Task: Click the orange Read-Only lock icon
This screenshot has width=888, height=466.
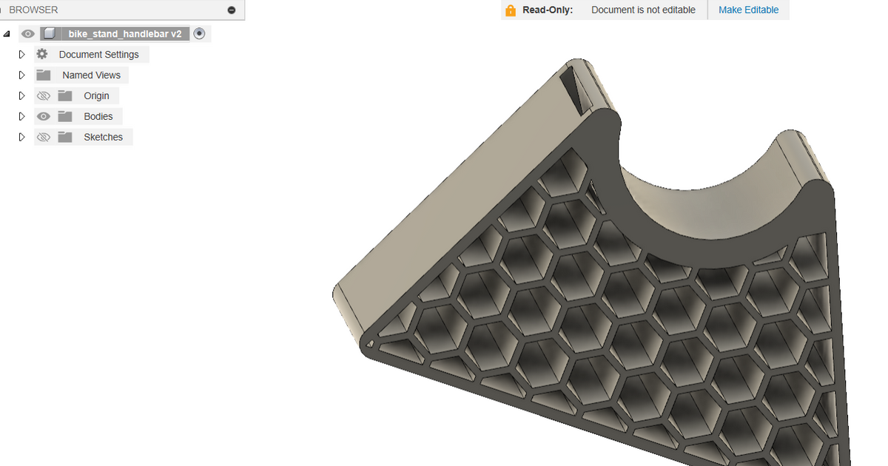Action: pyautogui.click(x=510, y=10)
